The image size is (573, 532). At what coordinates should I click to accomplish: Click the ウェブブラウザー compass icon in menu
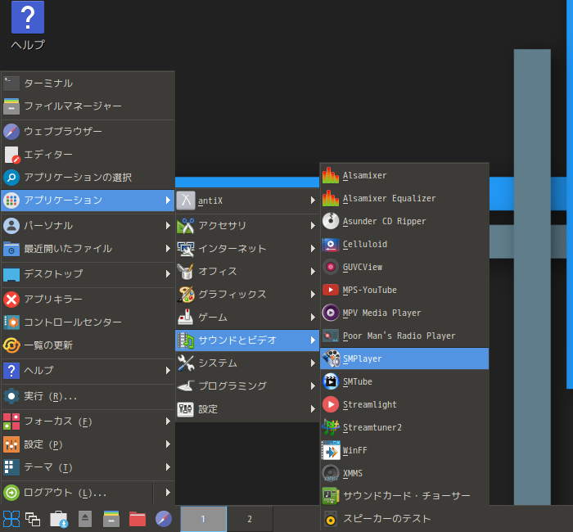[11, 132]
